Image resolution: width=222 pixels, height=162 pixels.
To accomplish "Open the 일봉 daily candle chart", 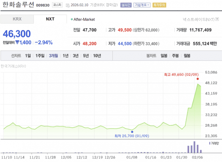I will pyautogui.click(x=164, y=56).
